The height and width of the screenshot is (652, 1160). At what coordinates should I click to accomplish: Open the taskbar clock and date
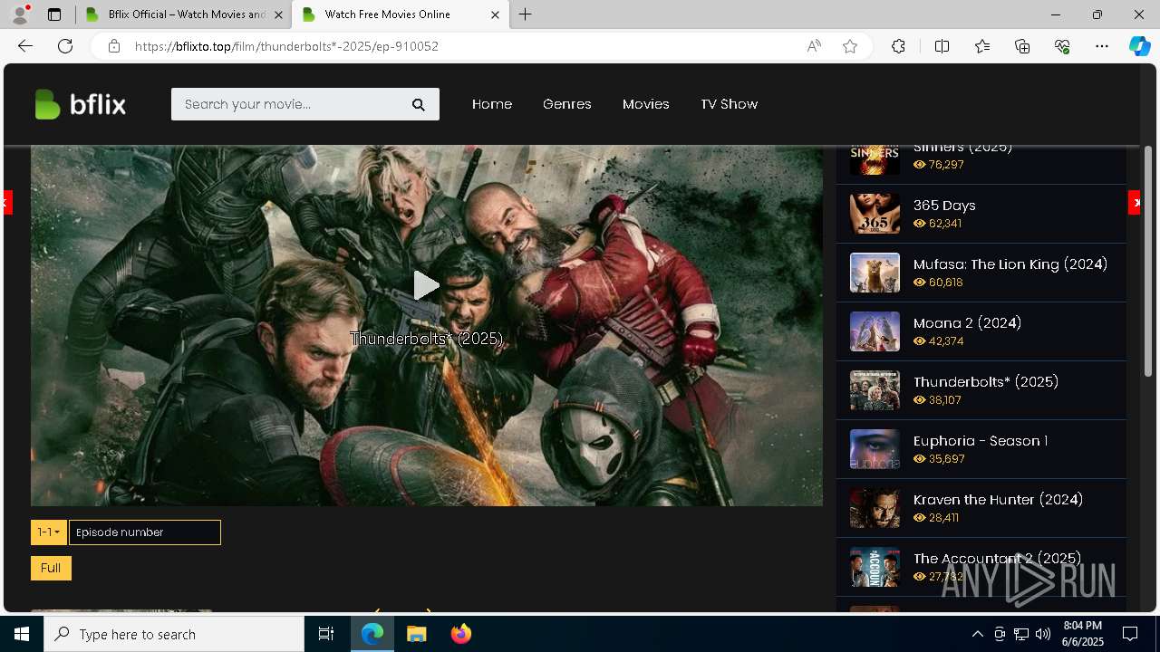(x=1082, y=634)
